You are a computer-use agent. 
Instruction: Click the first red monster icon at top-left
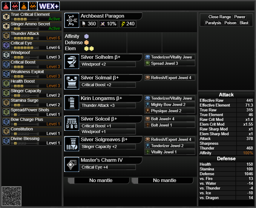point(6,6)
